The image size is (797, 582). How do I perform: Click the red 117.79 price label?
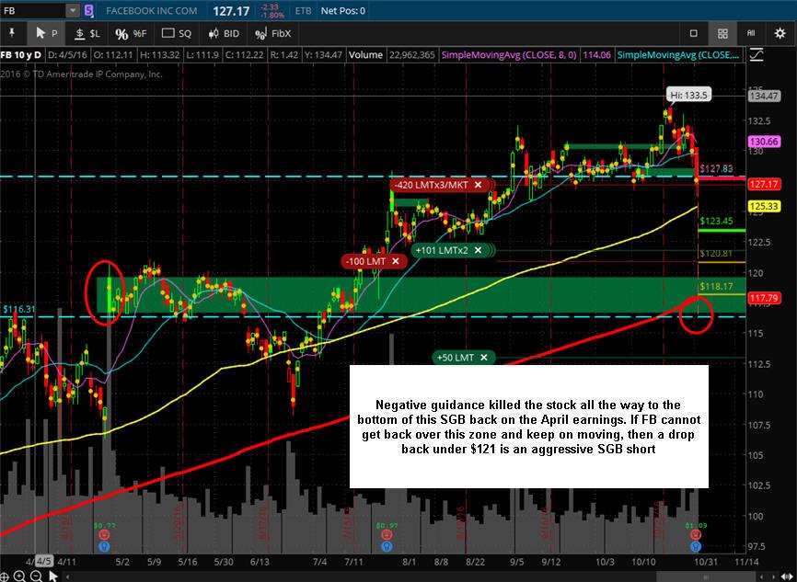click(x=764, y=298)
